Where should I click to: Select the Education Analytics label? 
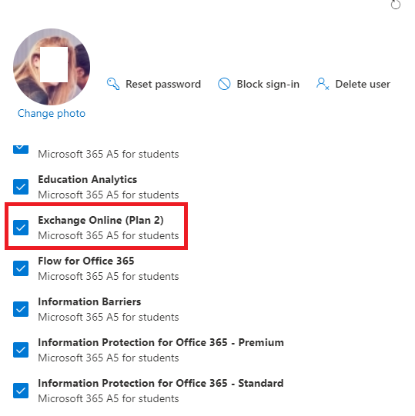coord(88,180)
